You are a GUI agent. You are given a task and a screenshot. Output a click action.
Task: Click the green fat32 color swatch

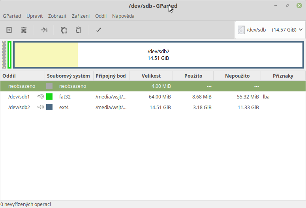coord(49,97)
